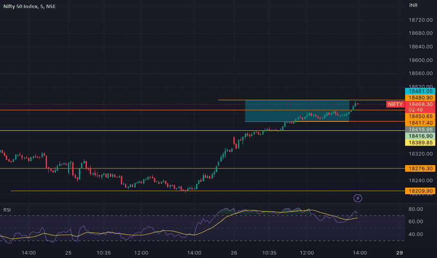
Task: Click the 18720.00 price axis value
Action: coord(421,20)
